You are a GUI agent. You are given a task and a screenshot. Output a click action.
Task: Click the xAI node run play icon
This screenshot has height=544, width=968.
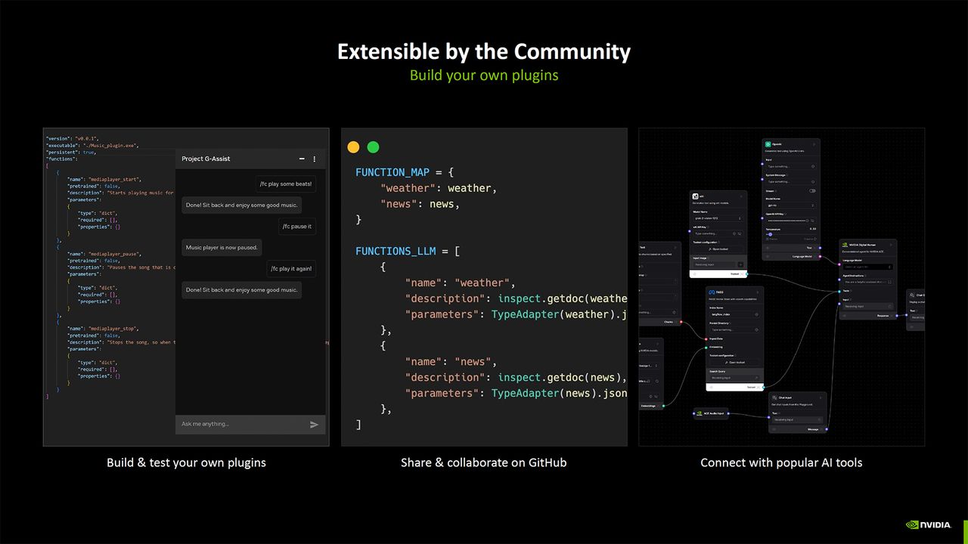(x=741, y=196)
